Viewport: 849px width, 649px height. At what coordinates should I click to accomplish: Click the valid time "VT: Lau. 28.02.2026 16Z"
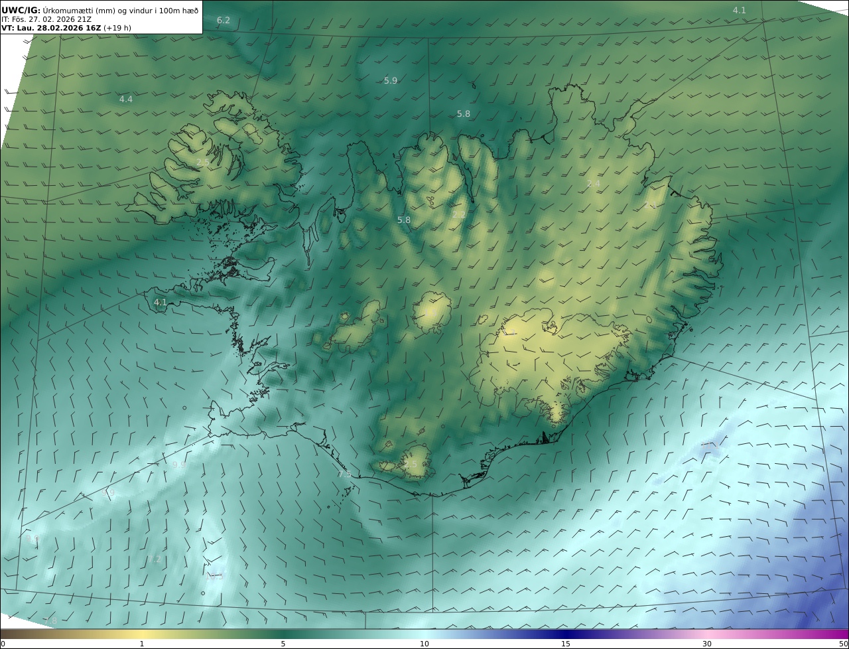pos(51,28)
